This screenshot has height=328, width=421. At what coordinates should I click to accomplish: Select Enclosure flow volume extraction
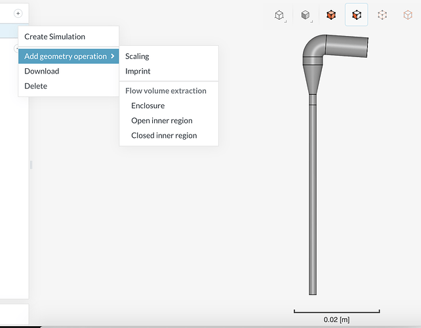tap(169, 106)
